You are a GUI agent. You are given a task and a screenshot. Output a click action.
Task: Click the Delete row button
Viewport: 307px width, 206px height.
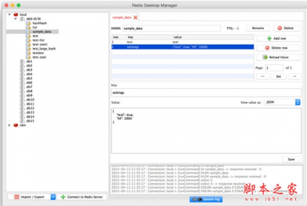pos(278,48)
